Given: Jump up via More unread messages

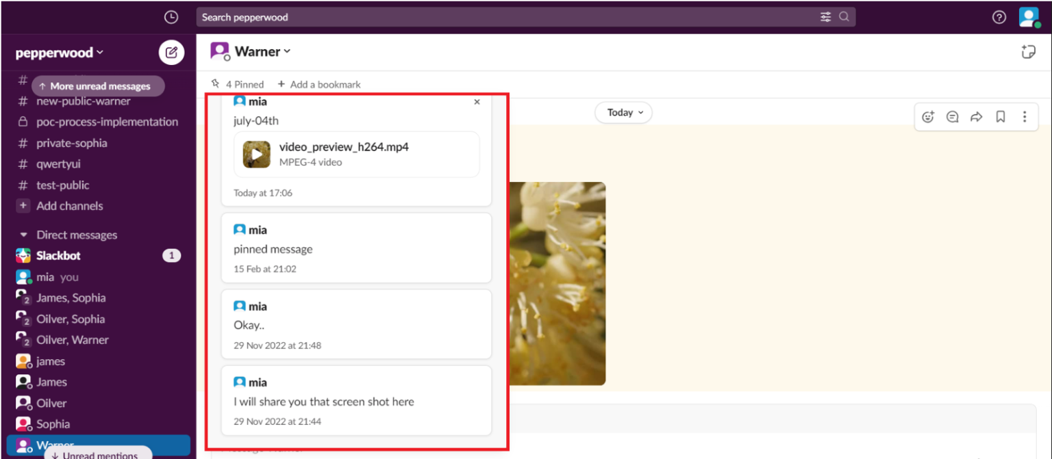Looking at the screenshot, I should 98,86.
